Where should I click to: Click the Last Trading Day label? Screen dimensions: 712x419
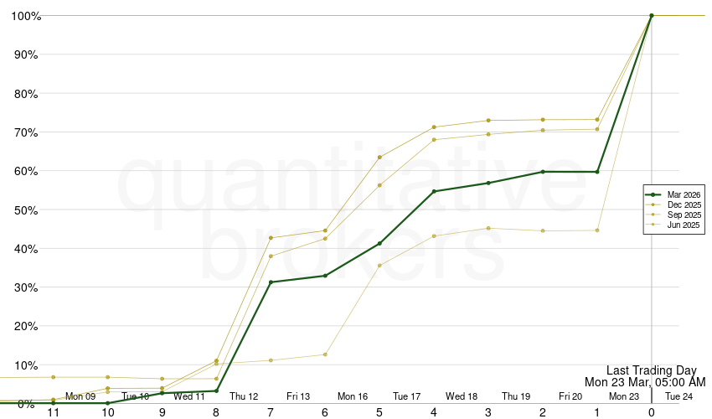tap(651, 370)
